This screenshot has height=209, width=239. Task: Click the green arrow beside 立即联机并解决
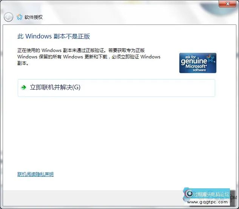tap(24, 87)
